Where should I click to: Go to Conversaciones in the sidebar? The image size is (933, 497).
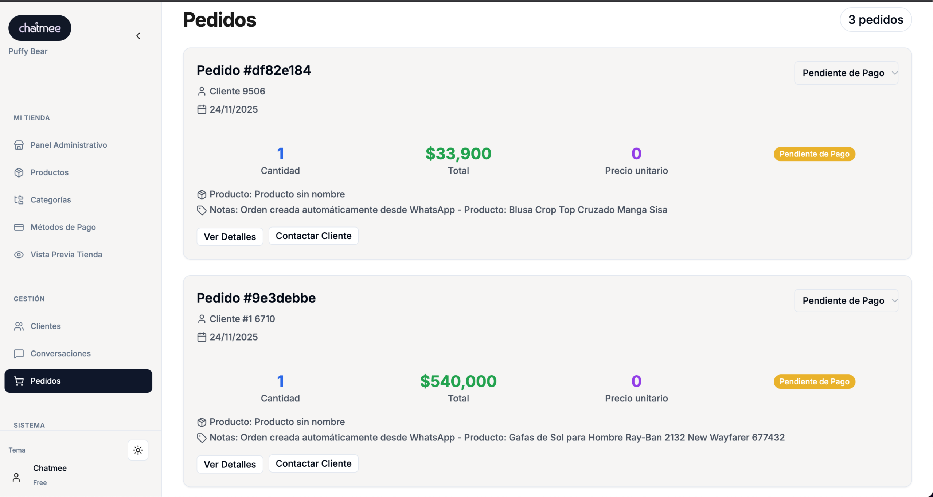pos(60,353)
